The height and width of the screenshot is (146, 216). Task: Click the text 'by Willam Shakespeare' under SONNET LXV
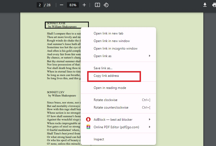point(62,95)
